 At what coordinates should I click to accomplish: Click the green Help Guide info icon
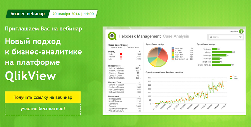pos(241,31)
